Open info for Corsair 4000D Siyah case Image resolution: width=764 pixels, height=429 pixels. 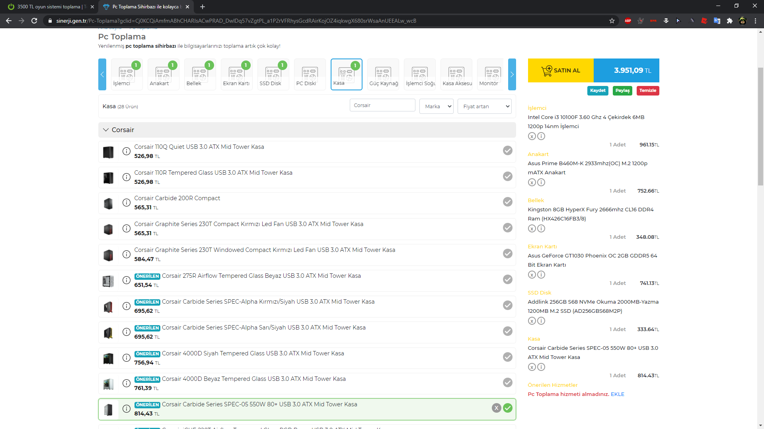click(127, 358)
